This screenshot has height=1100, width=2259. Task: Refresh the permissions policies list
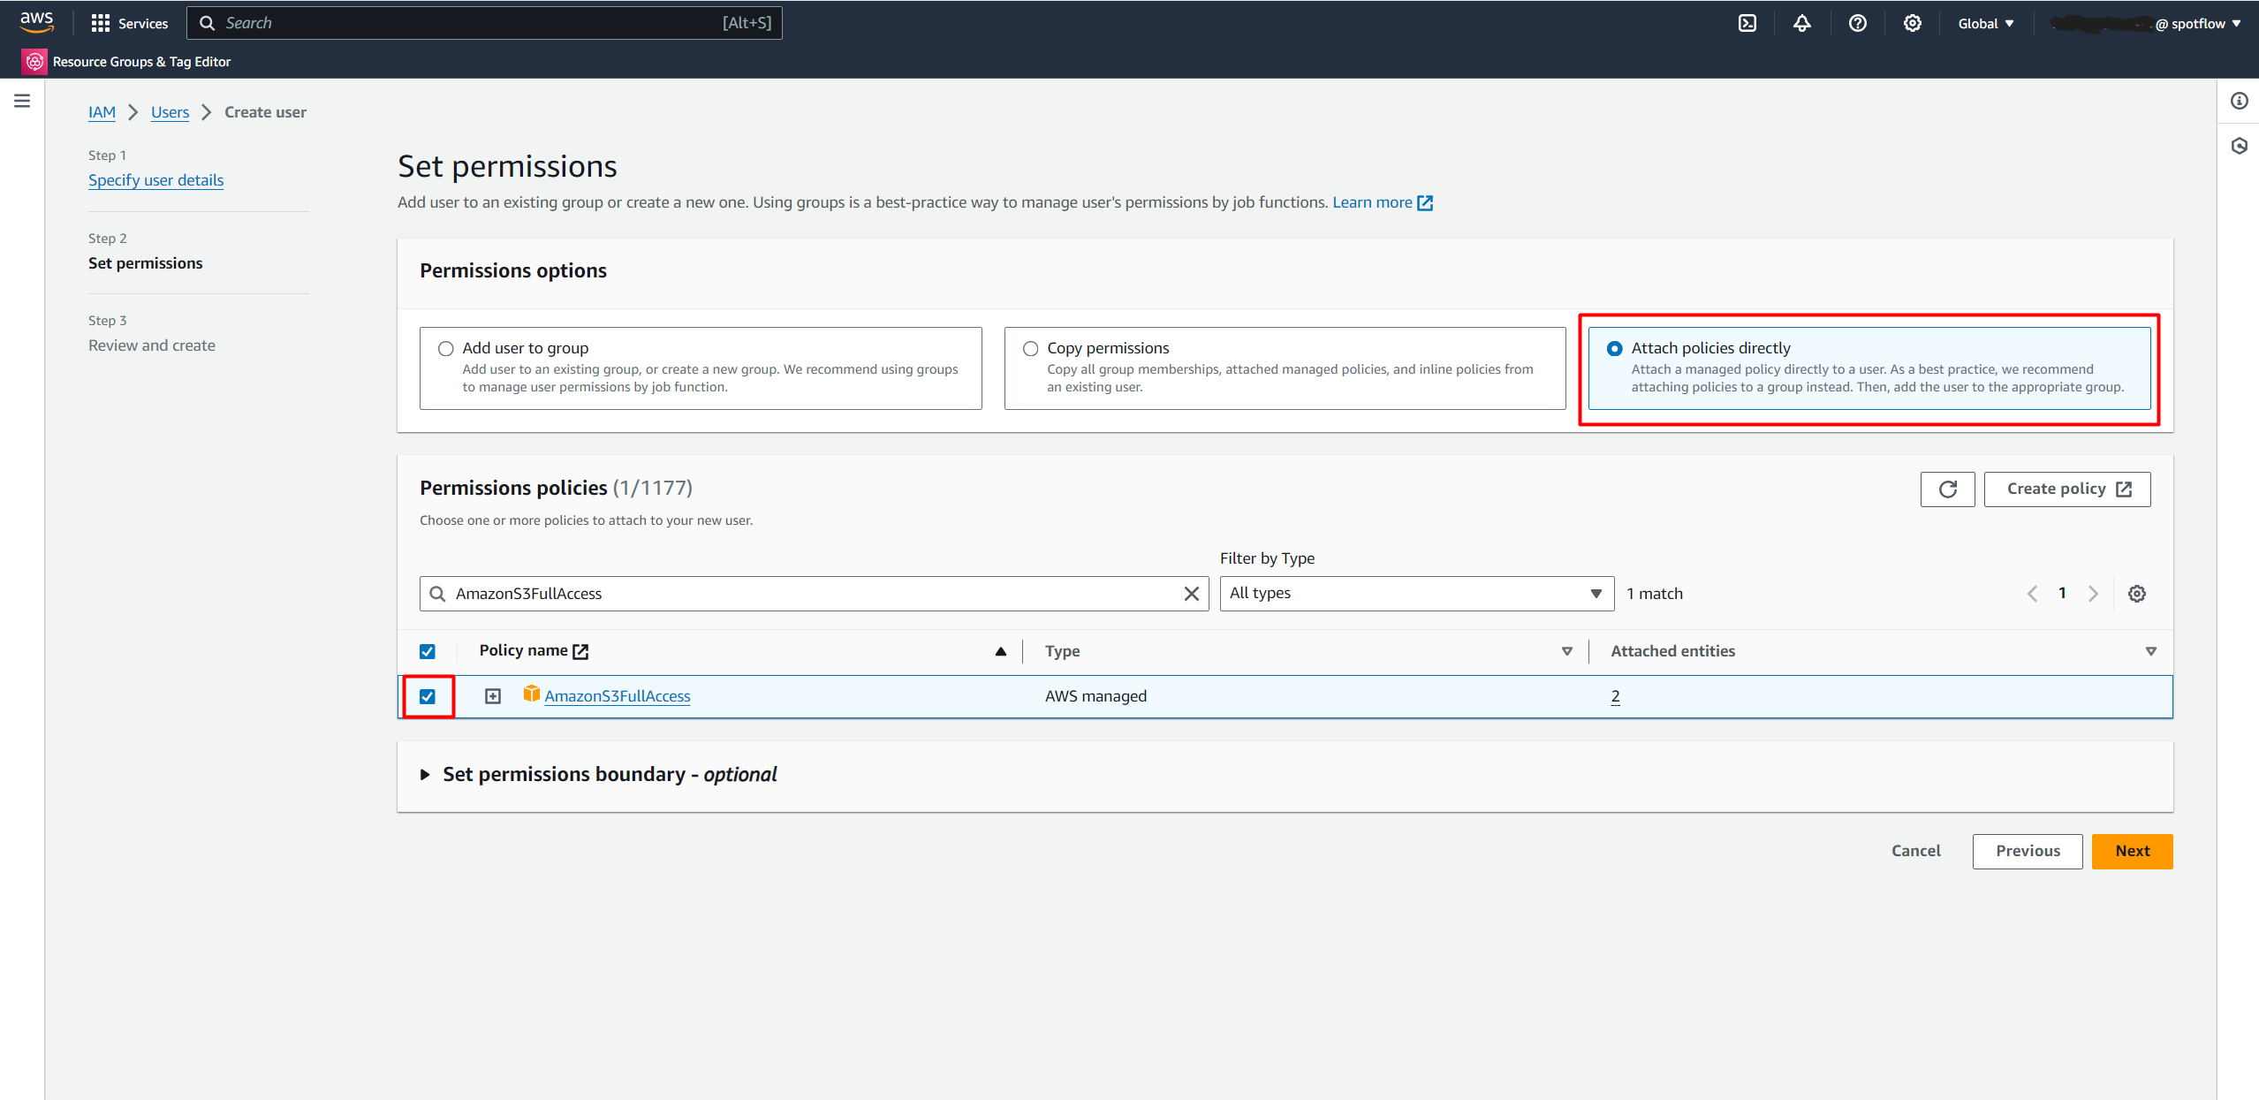1947,489
